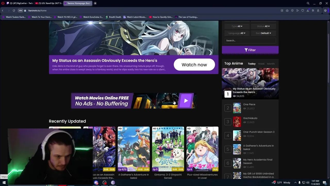Open One Piece thumbnail in Top Anime
This screenshot has height=186, width=330.
[x=237, y=108]
